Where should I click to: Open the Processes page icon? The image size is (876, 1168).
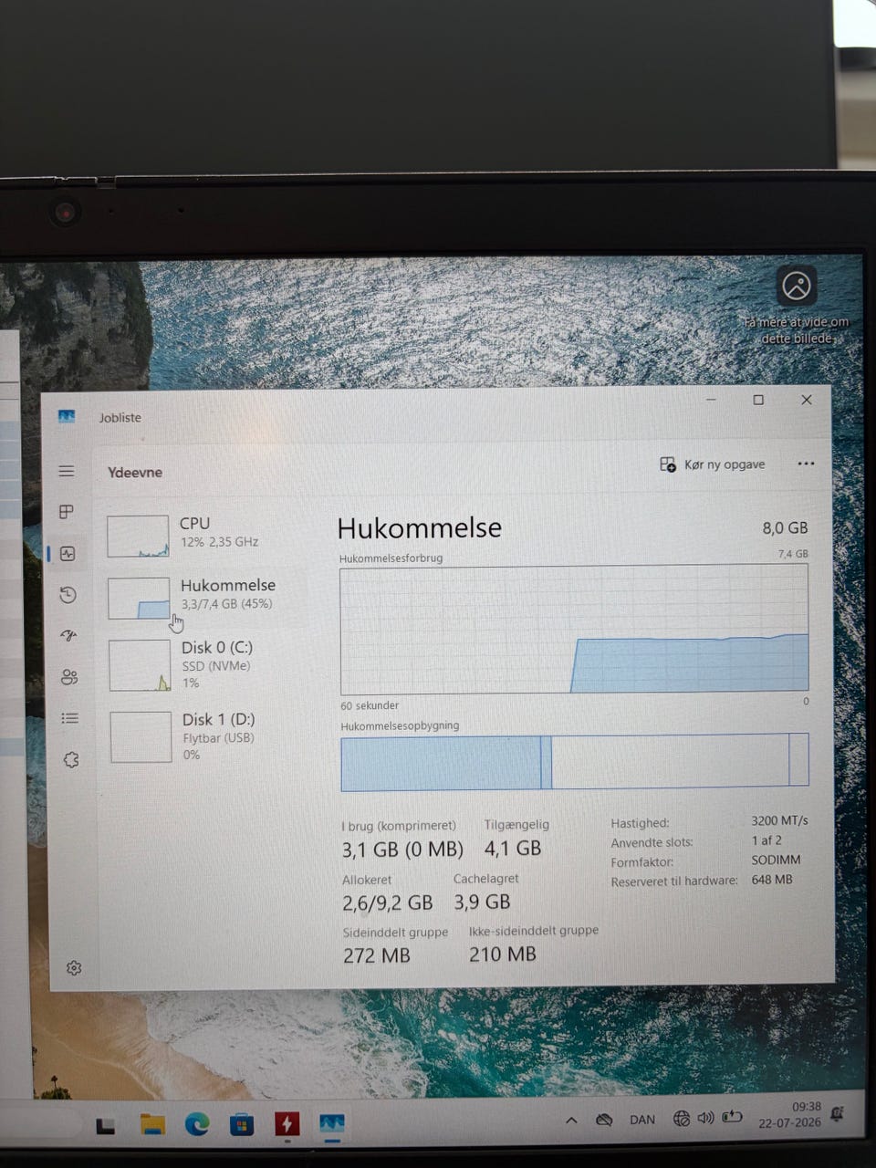(x=67, y=512)
